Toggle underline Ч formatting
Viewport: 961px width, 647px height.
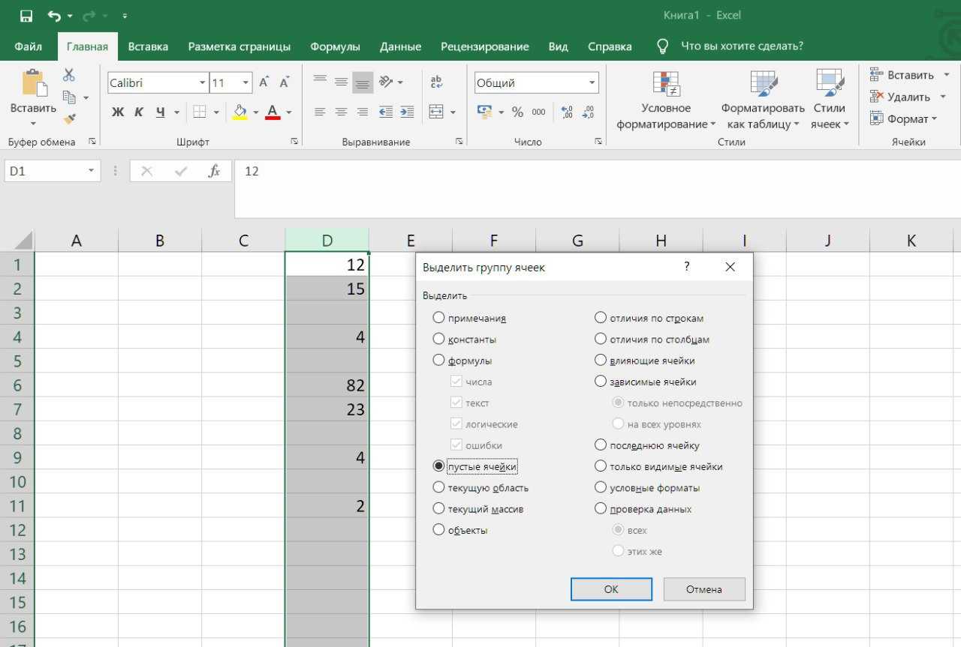(160, 112)
